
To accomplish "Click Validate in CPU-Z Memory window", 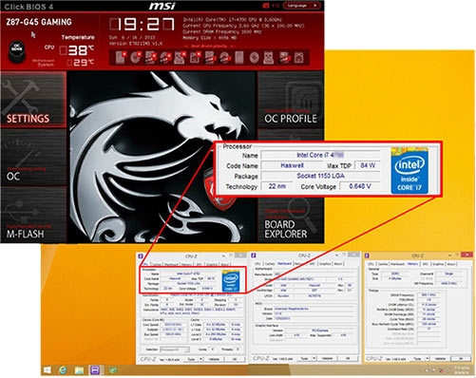I will 440,359.
